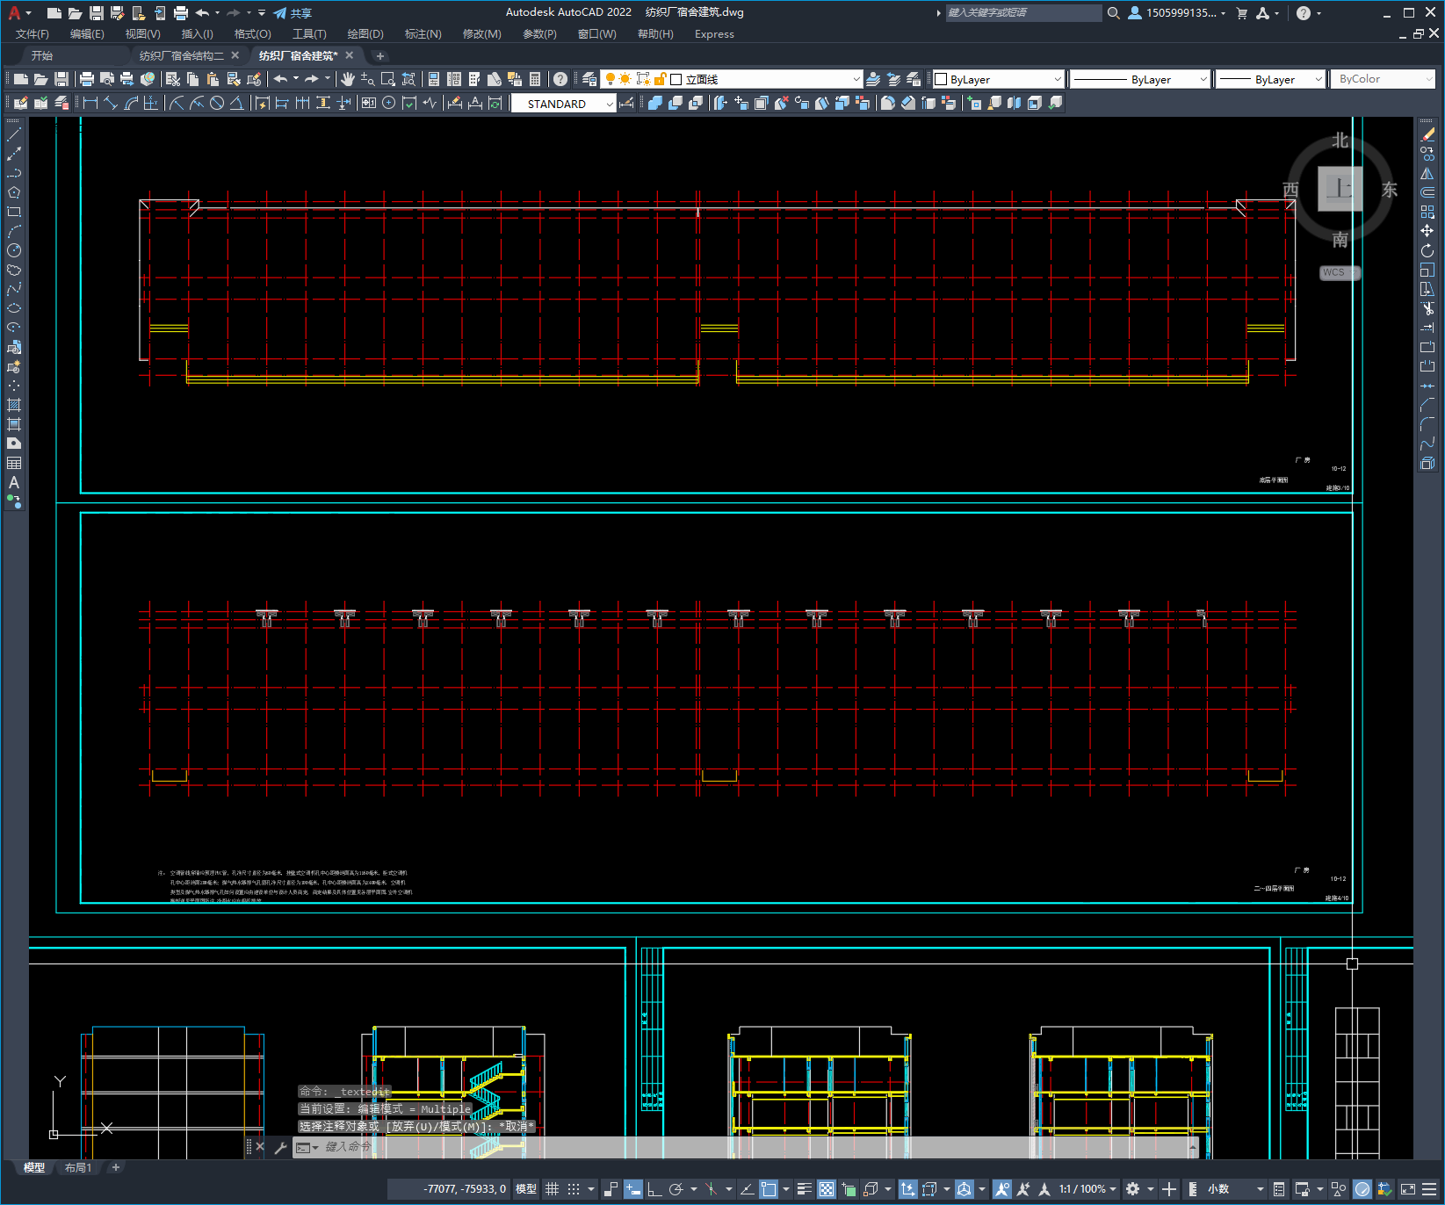Select the Mirror tool
1445x1205 pixels.
pos(1427,173)
